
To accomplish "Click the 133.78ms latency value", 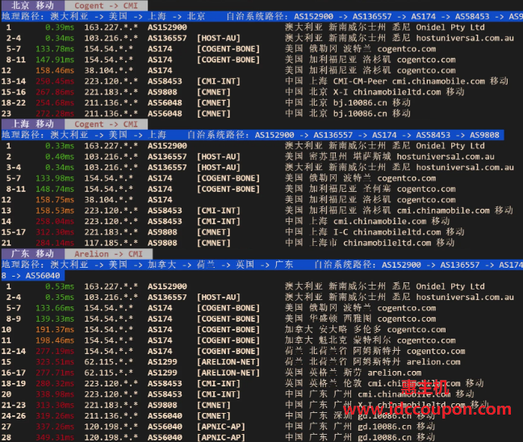I will (x=55, y=48).
